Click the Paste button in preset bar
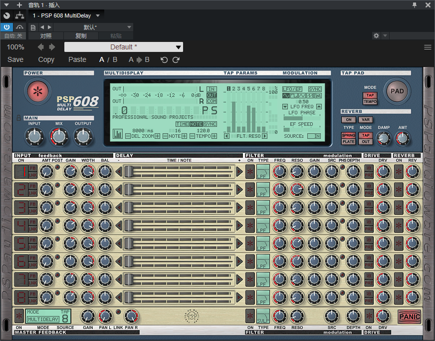Viewport: 435px width, 341px height. click(x=77, y=59)
